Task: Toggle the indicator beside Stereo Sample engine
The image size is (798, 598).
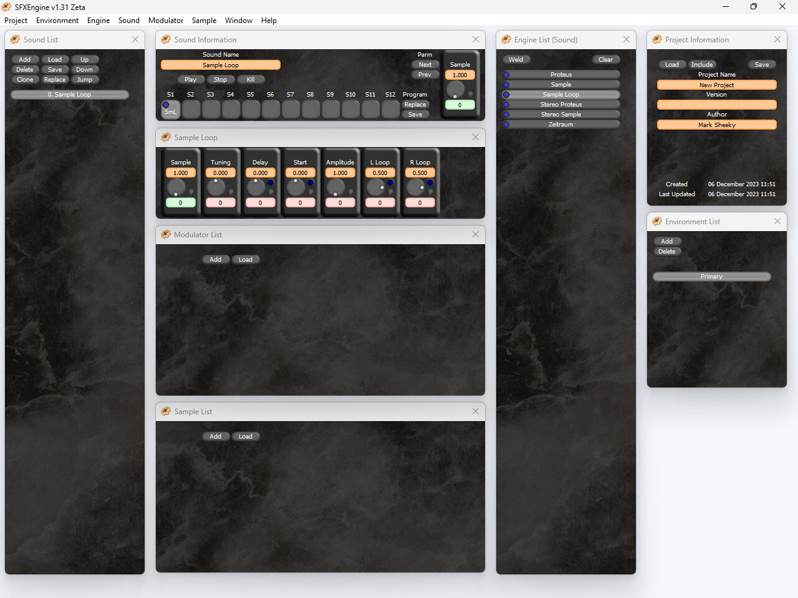Action: click(506, 114)
